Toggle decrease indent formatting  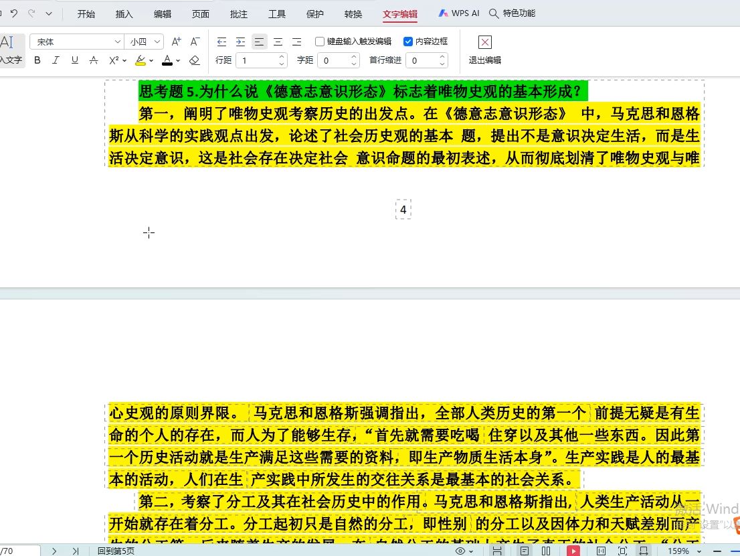point(223,41)
